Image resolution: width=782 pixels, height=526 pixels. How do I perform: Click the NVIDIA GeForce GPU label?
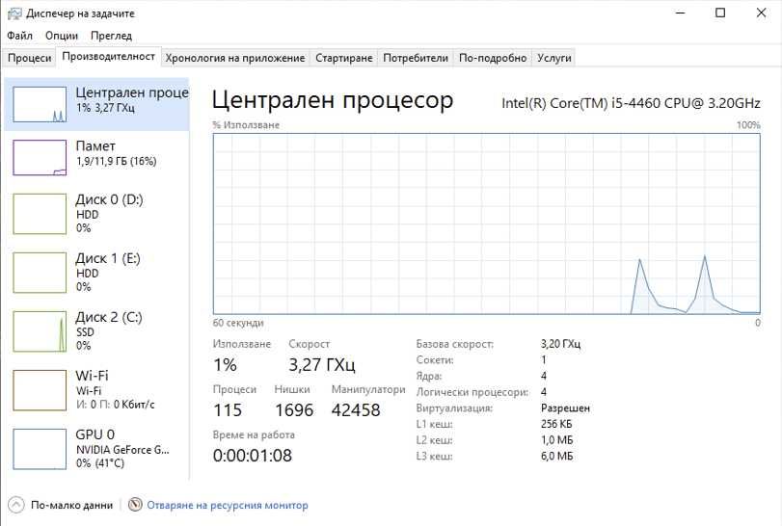(x=122, y=450)
